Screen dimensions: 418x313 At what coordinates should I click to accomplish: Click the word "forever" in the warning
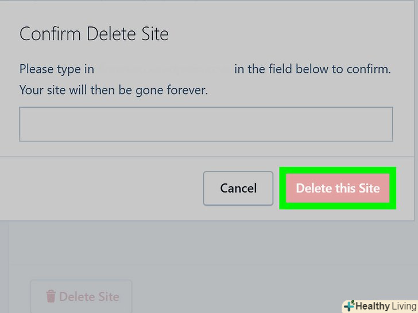pos(187,90)
